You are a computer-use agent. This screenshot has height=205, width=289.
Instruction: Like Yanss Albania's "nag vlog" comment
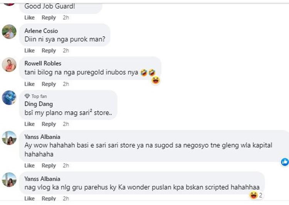(x=30, y=198)
